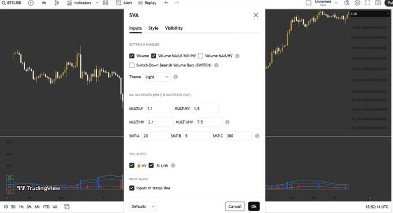Click the Ok button

pyautogui.click(x=254, y=206)
